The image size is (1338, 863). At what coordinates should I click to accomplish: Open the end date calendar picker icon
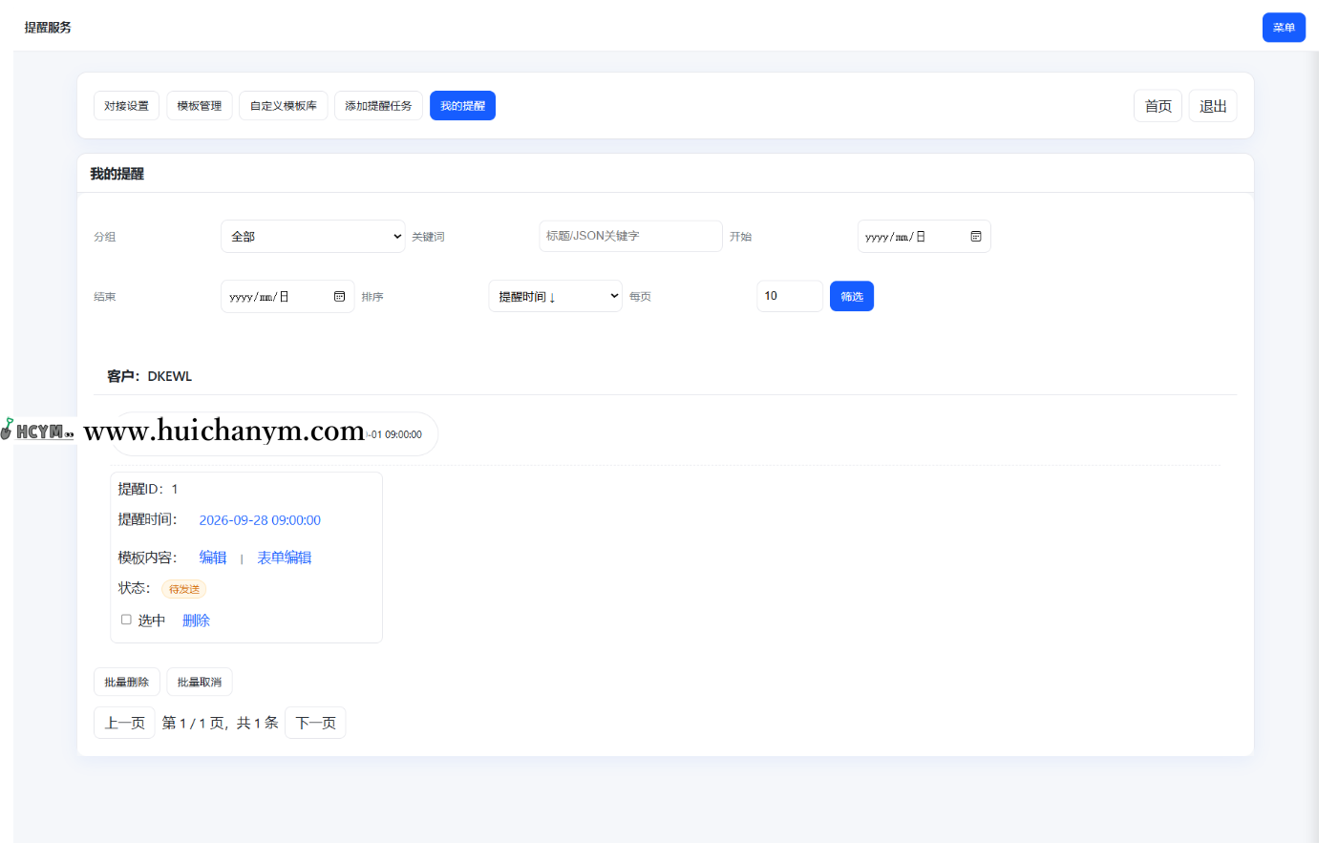click(x=339, y=297)
